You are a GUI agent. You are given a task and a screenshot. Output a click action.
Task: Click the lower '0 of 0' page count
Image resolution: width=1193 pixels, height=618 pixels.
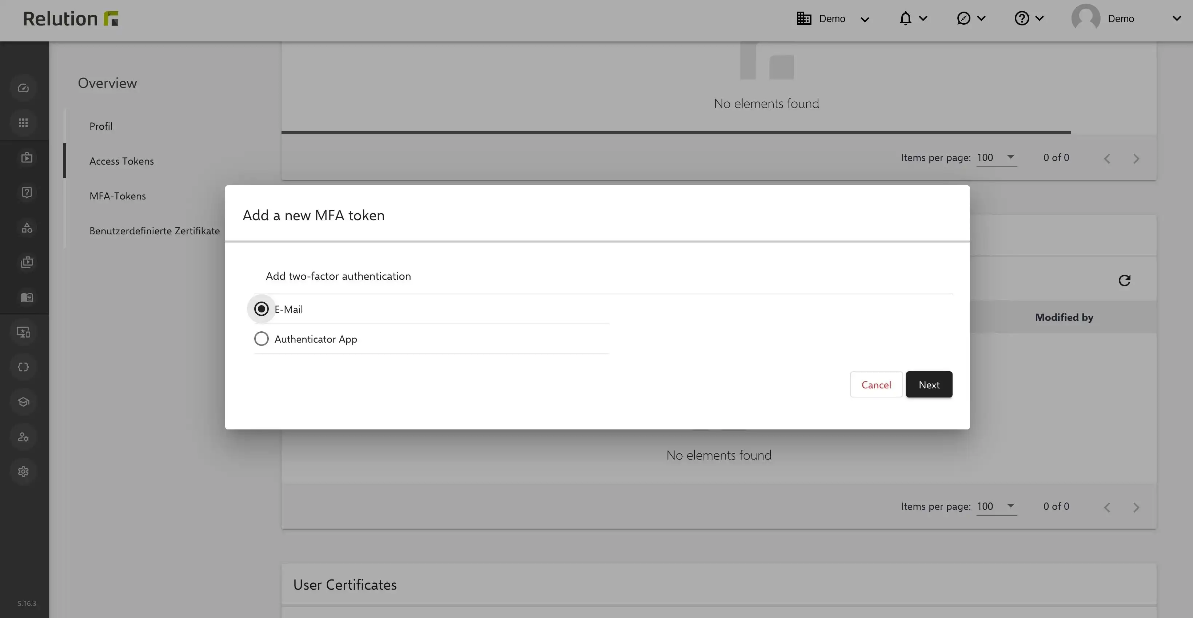[x=1056, y=506]
